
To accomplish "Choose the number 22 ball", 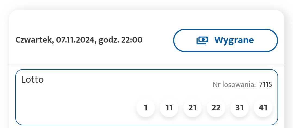I will (216, 108).
